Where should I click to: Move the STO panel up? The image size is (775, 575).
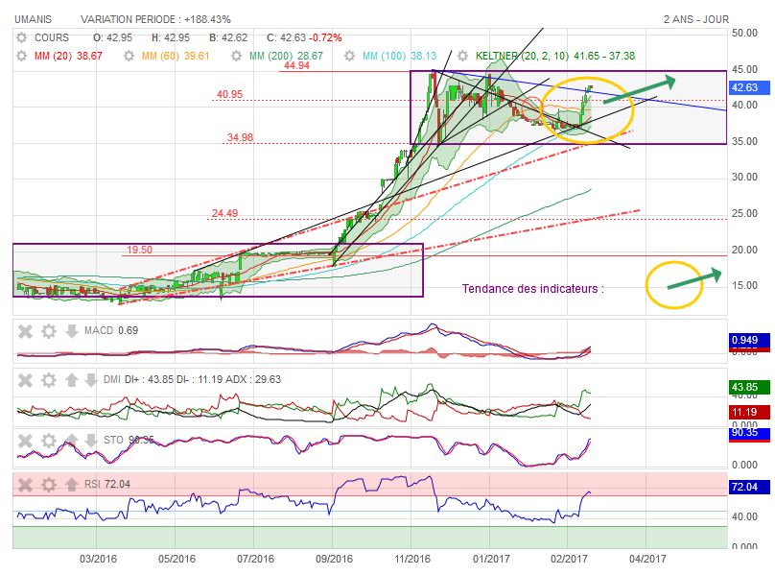(x=72, y=441)
